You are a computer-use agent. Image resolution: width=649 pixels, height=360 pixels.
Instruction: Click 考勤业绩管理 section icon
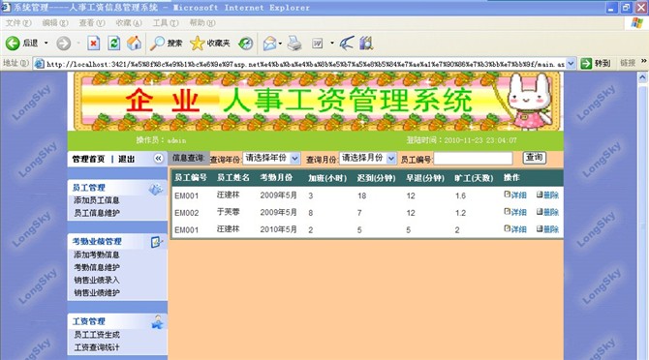(x=156, y=242)
